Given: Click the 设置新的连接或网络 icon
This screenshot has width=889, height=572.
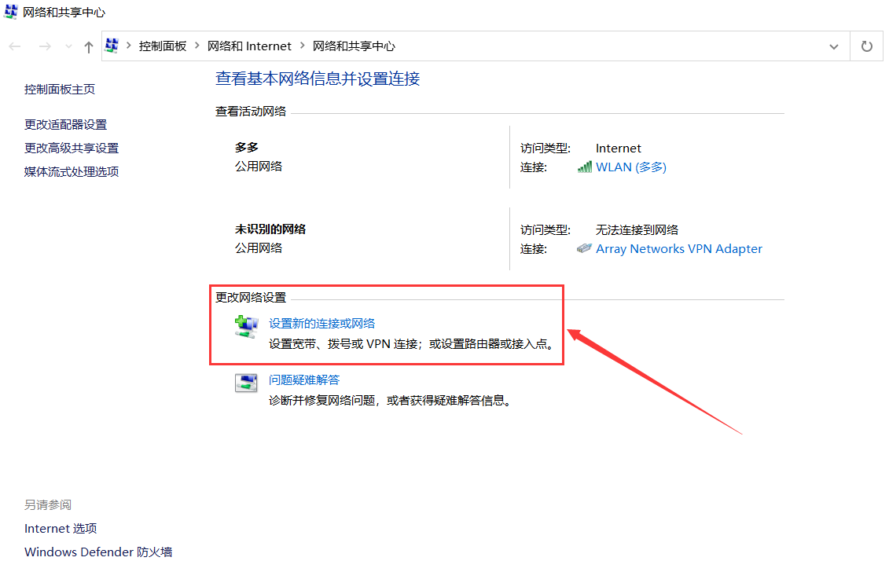Looking at the screenshot, I should pos(246,327).
